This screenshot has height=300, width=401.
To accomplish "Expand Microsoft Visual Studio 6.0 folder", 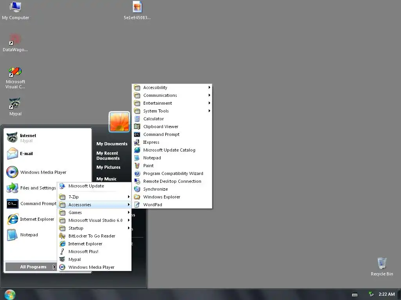I will (x=94, y=220).
